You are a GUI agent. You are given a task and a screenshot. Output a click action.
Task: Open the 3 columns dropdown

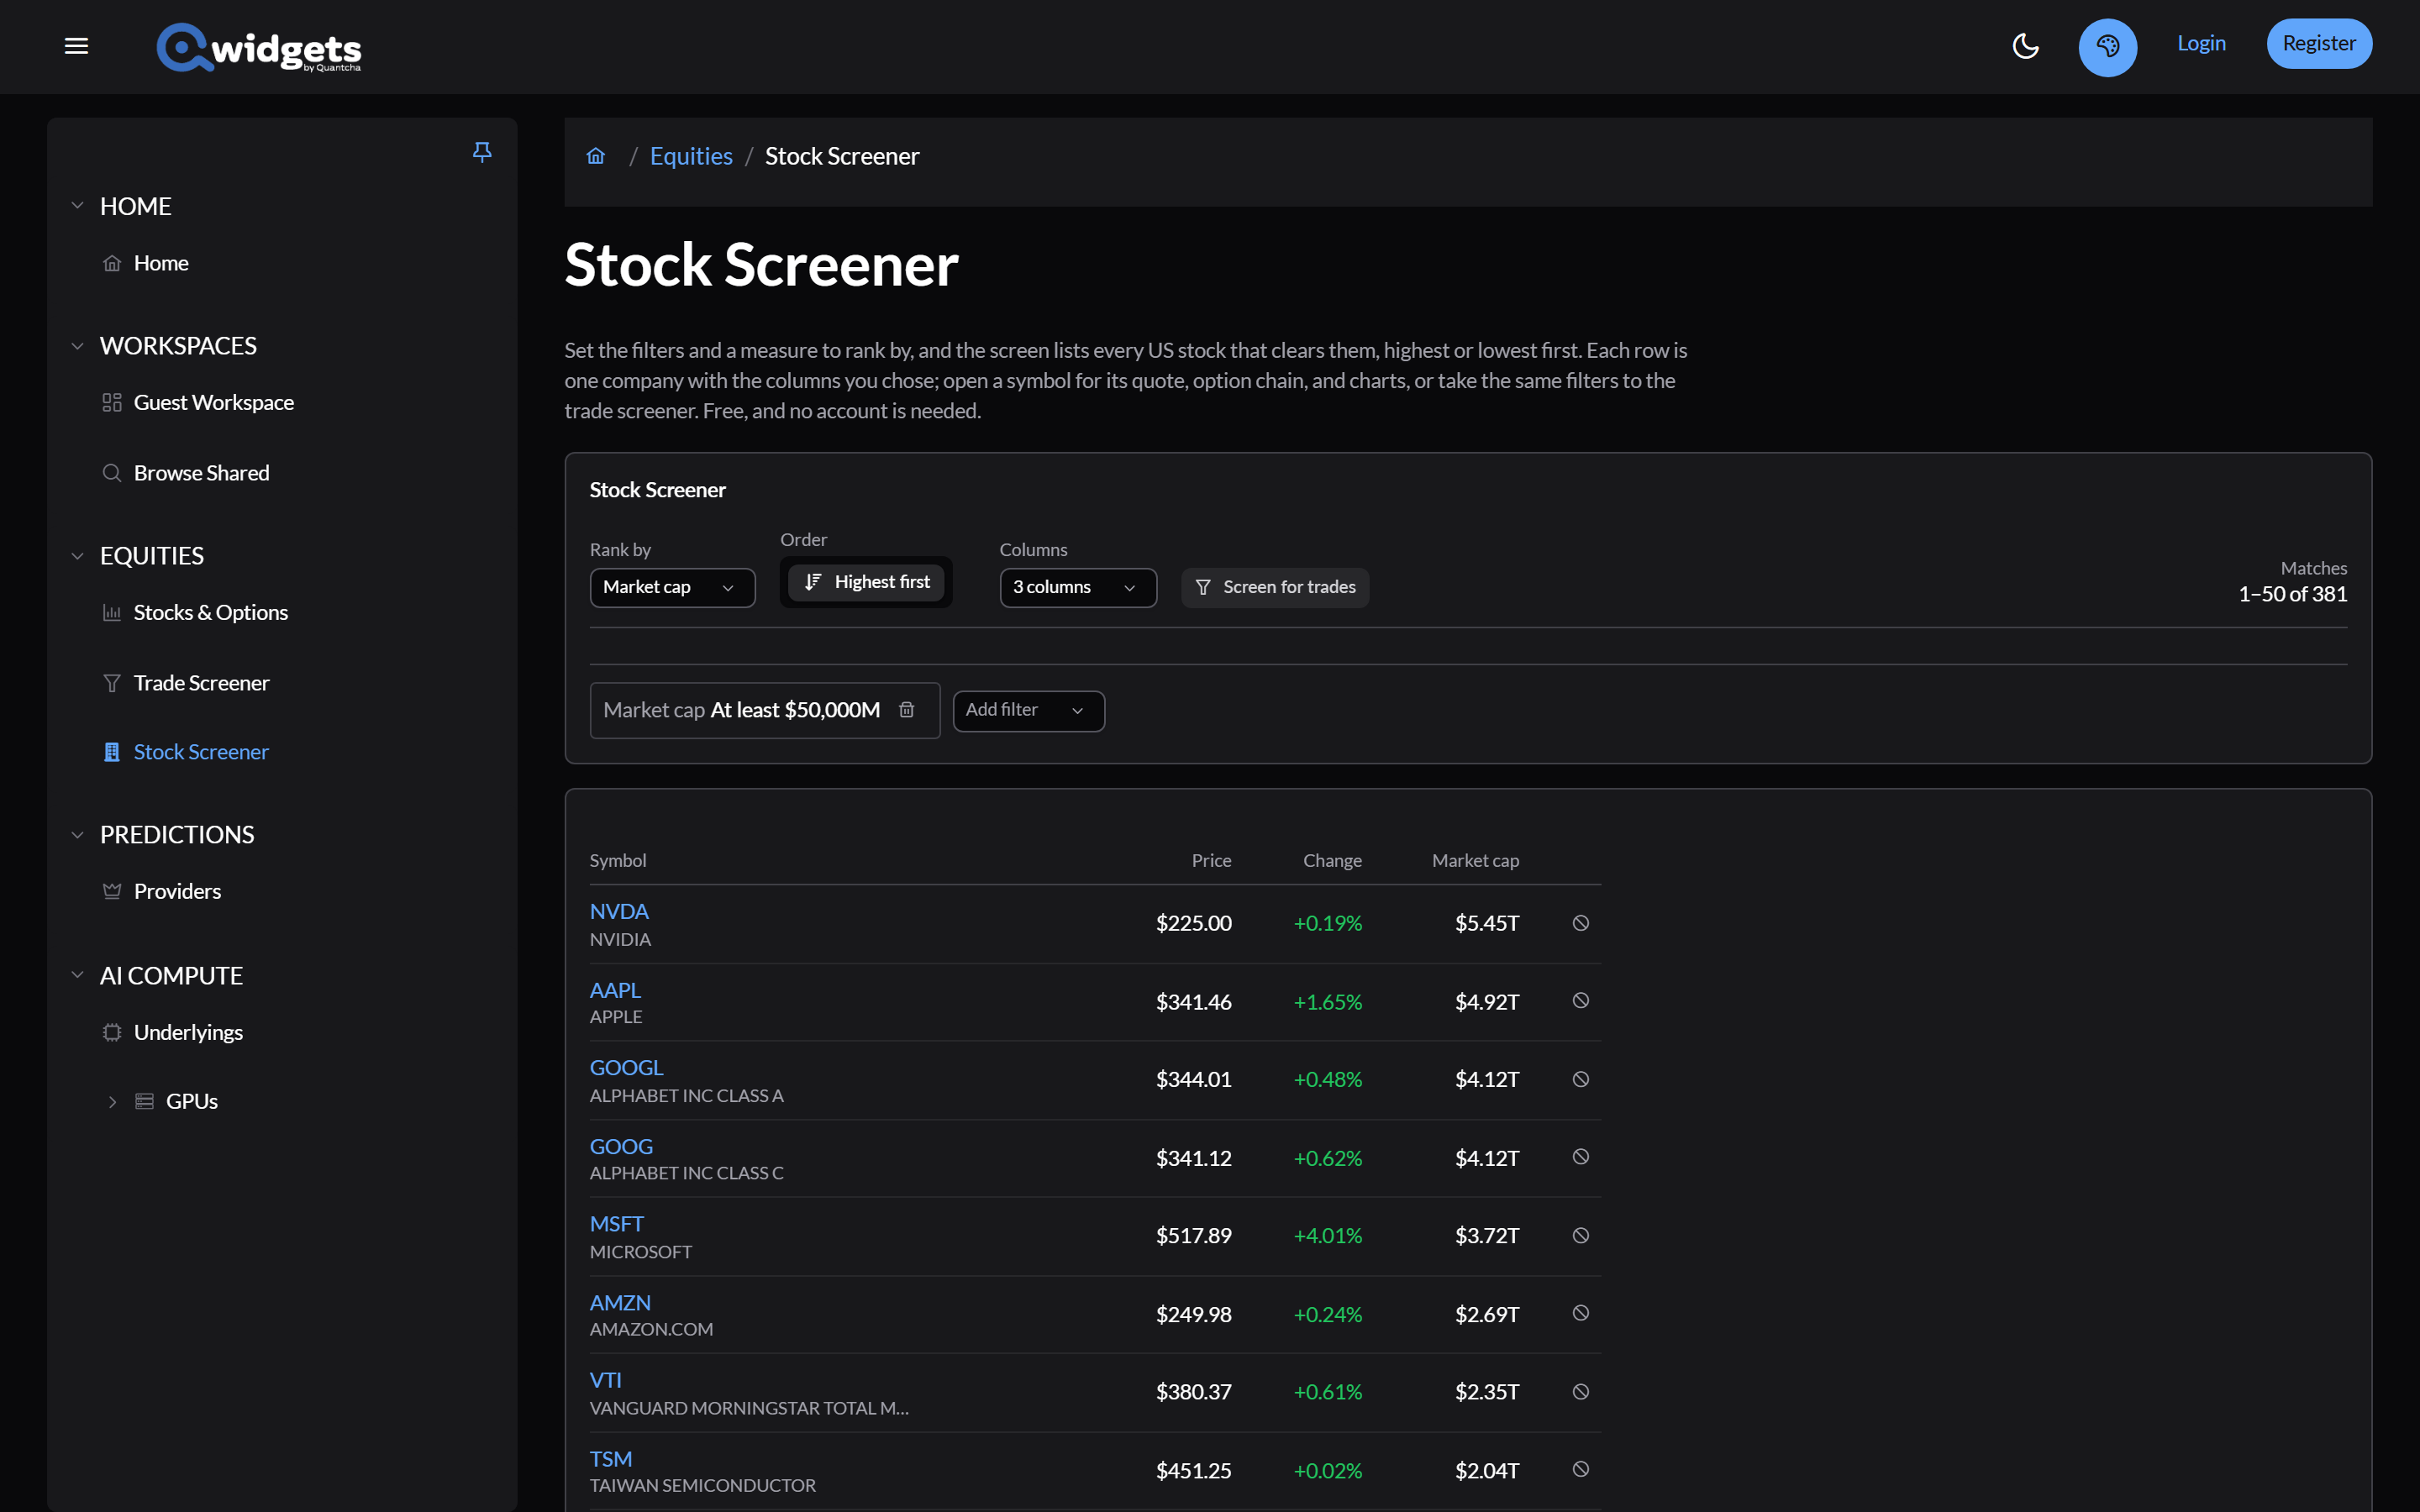point(1078,587)
